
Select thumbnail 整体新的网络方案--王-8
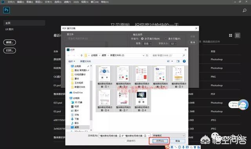coord(142,101)
